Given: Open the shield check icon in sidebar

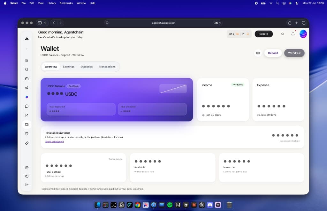Looking at the screenshot, I should (x=27, y=134).
